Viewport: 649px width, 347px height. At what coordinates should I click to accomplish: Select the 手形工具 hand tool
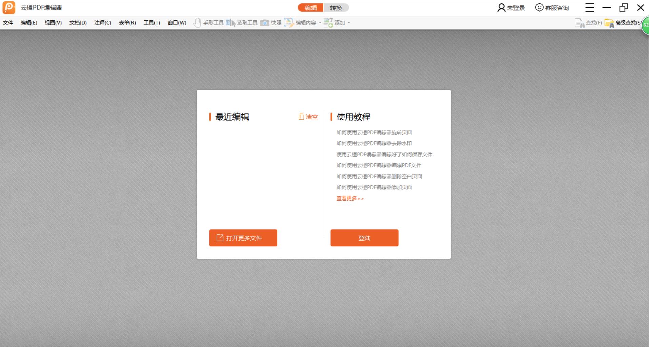pos(208,23)
